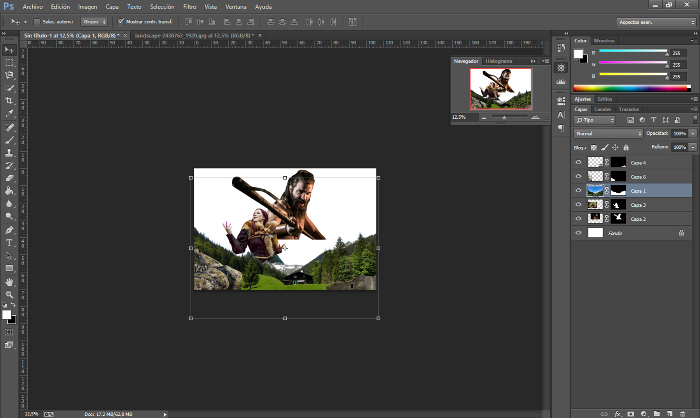This screenshot has height=418, width=700.
Task: Open the Normal blend mode dropdown
Action: tap(608, 133)
